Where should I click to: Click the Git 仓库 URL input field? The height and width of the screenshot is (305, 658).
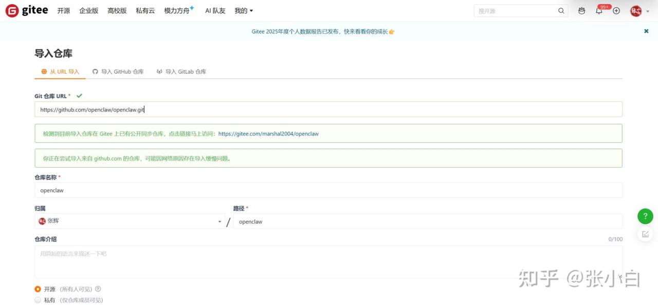tap(328, 110)
